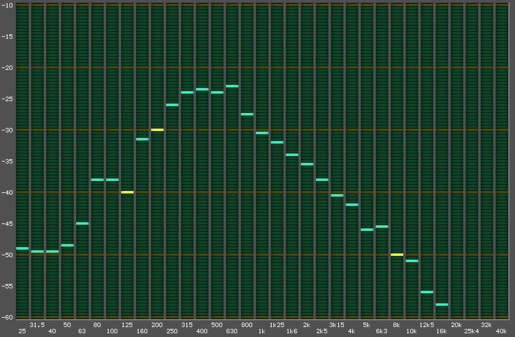
Task: Click the "-10" dB scale label
Action: 7,5
